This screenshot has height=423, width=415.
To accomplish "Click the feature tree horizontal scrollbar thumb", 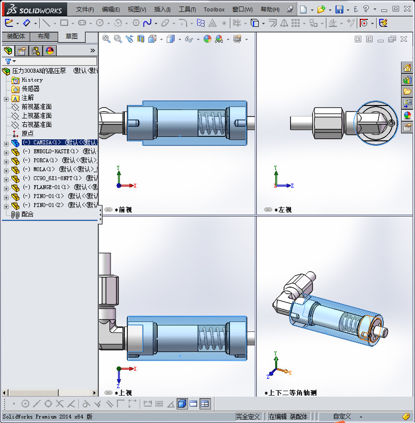I will click(x=33, y=393).
